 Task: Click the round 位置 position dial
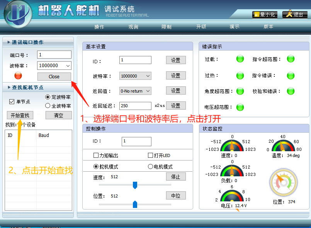click(x=284, y=182)
